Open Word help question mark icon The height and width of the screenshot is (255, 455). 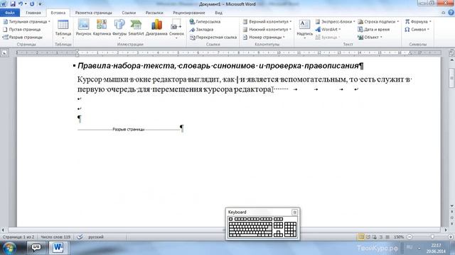pos(451,13)
